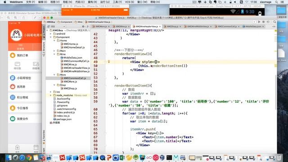Open Terminal from the Dock

[x=169, y=157]
